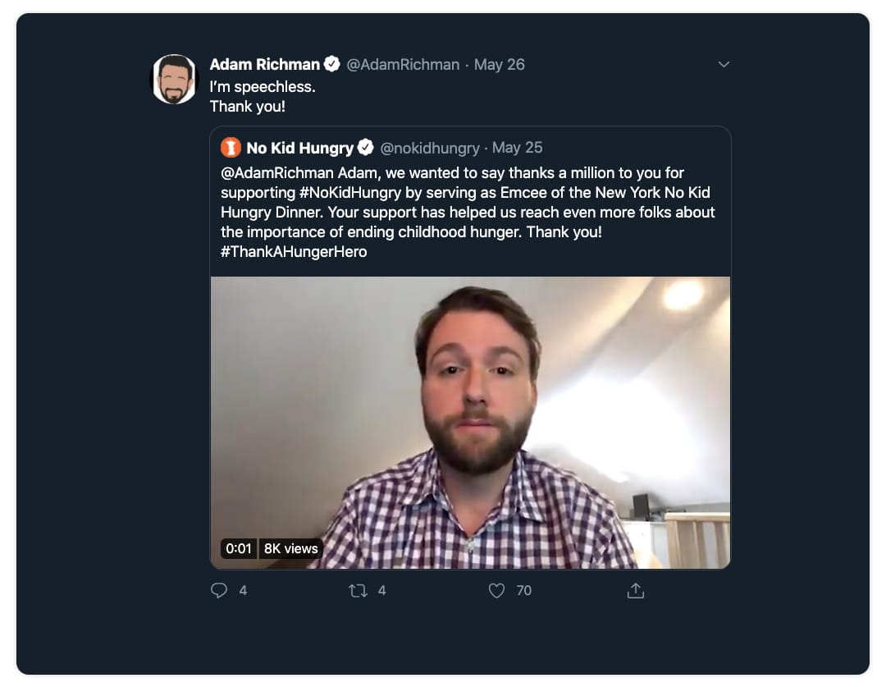This screenshot has height=687, width=886.
Task: Click the @AdamRichman mention in quoted tweet
Action: tap(277, 173)
